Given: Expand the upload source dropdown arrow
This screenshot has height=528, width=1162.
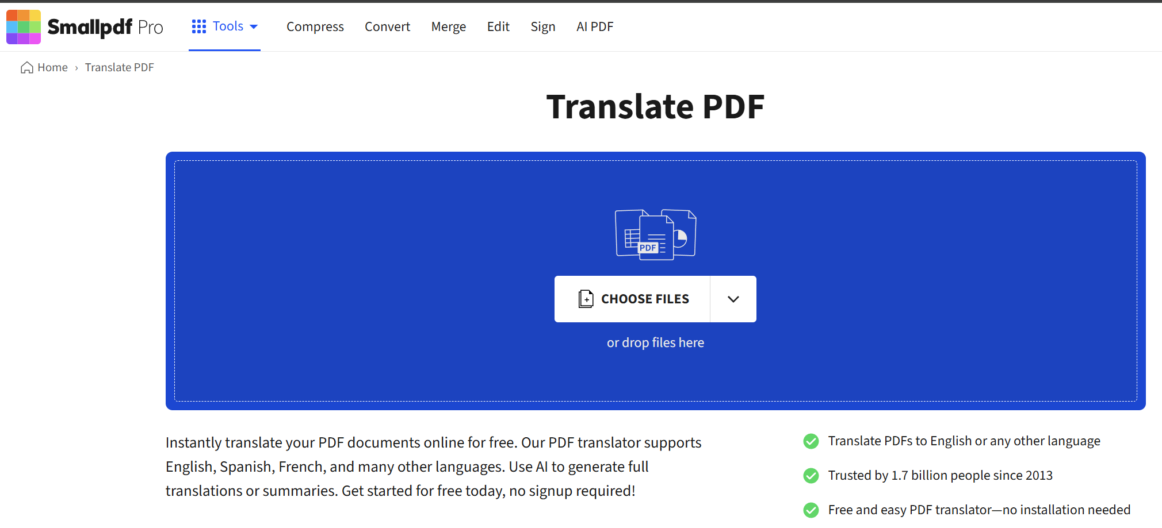Looking at the screenshot, I should (733, 299).
